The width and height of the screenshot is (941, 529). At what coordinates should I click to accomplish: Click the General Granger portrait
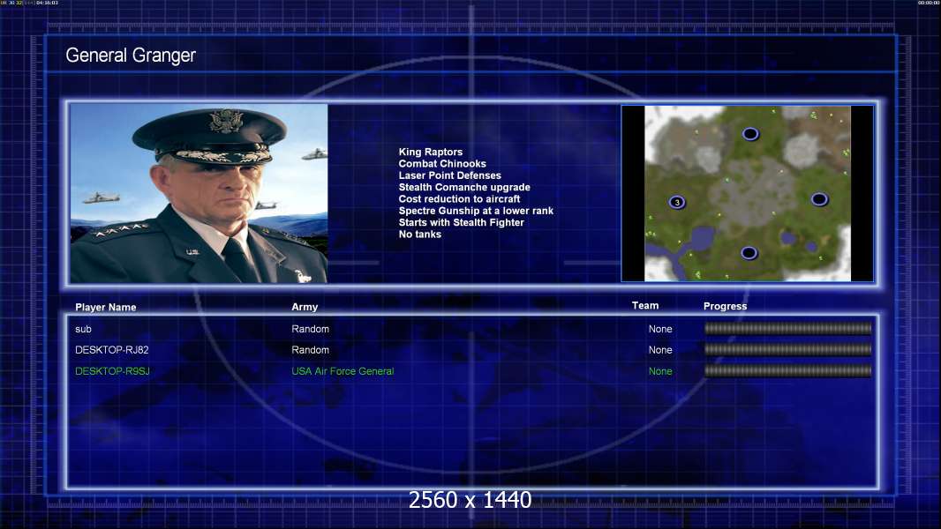pyautogui.click(x=199, y=193)
